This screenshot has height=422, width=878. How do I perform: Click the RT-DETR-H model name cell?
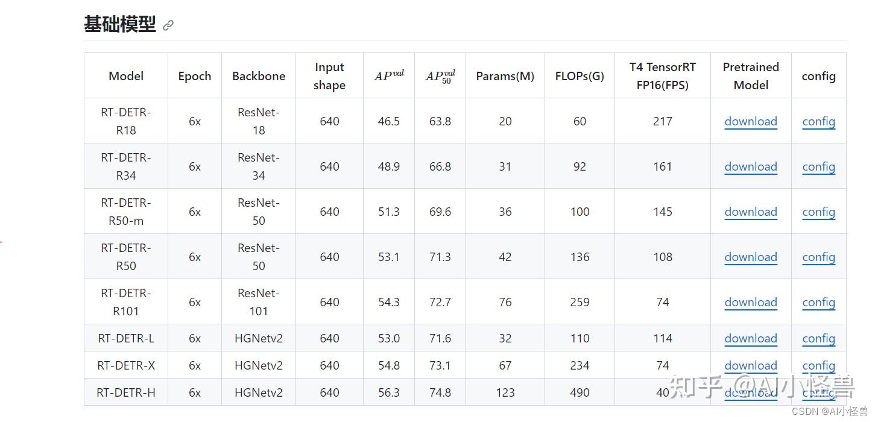pyautogui.click(x=126, y=392)
